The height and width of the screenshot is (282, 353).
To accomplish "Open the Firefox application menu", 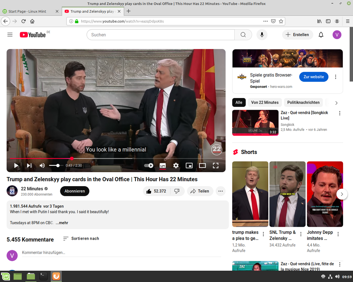I will (x=348, y=22).
